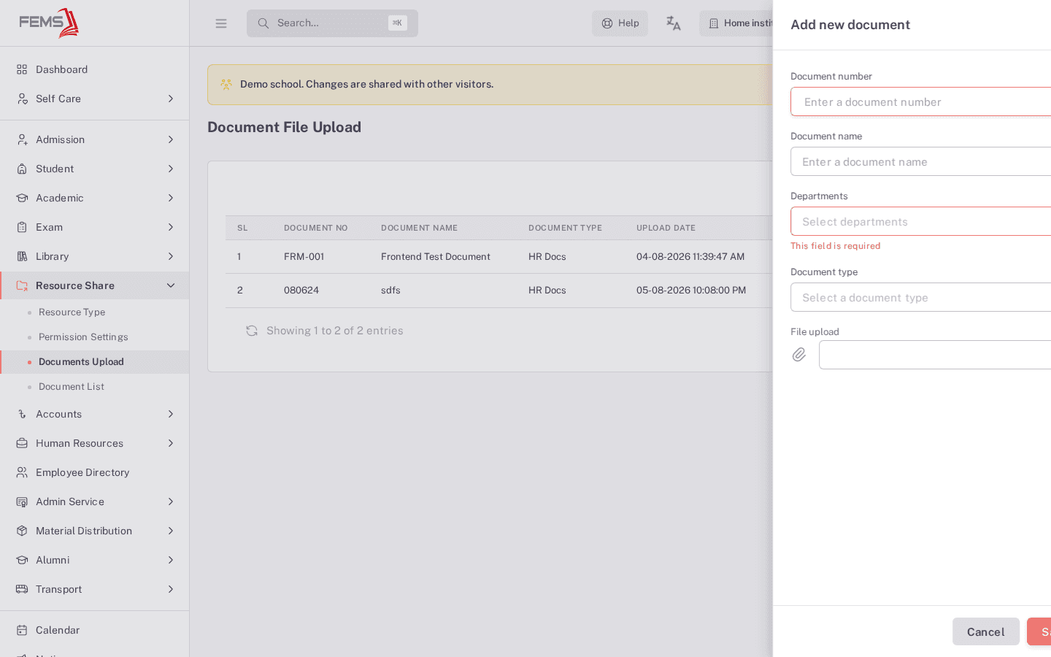Click the FRM-001 document number cell
Viewport: 1051px width, 657px height.
tap(304, 257)
